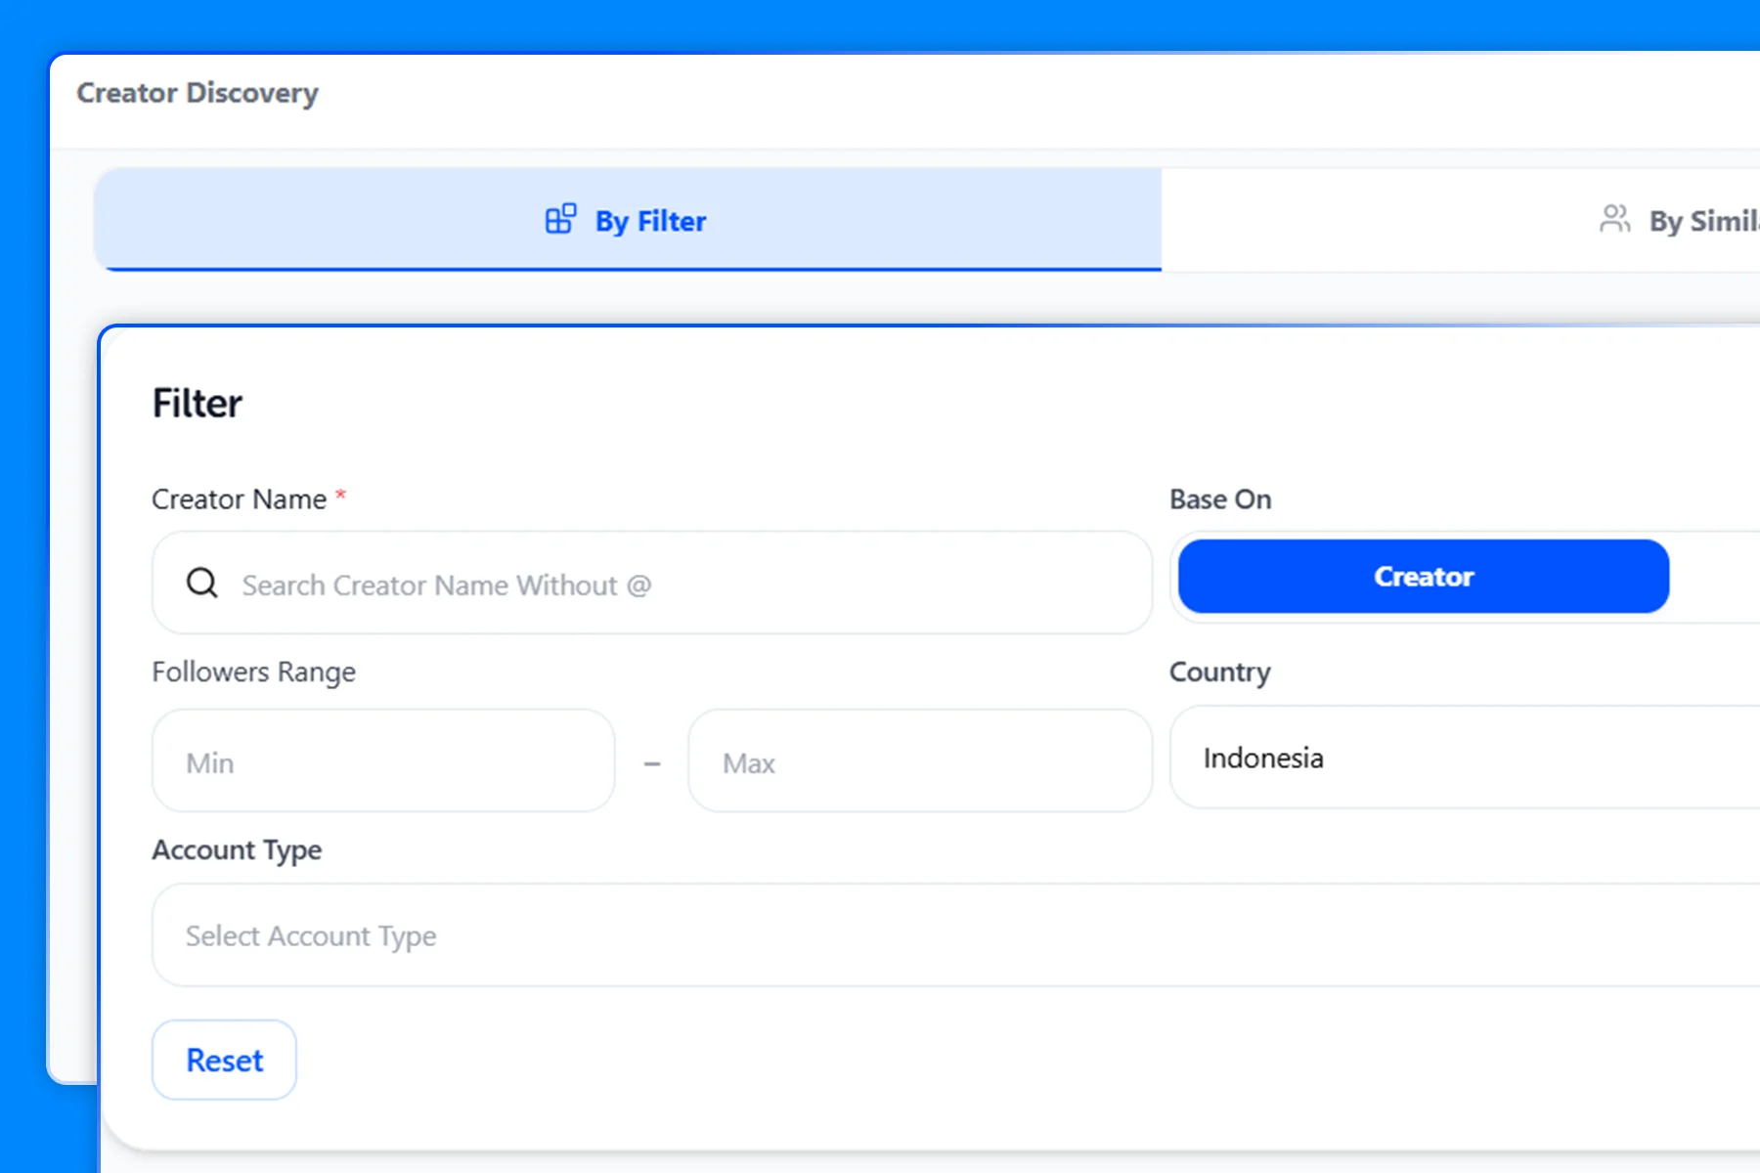The image size is (1760, 1173).
Task: Click the Account Type label
Action: (237, 850)
